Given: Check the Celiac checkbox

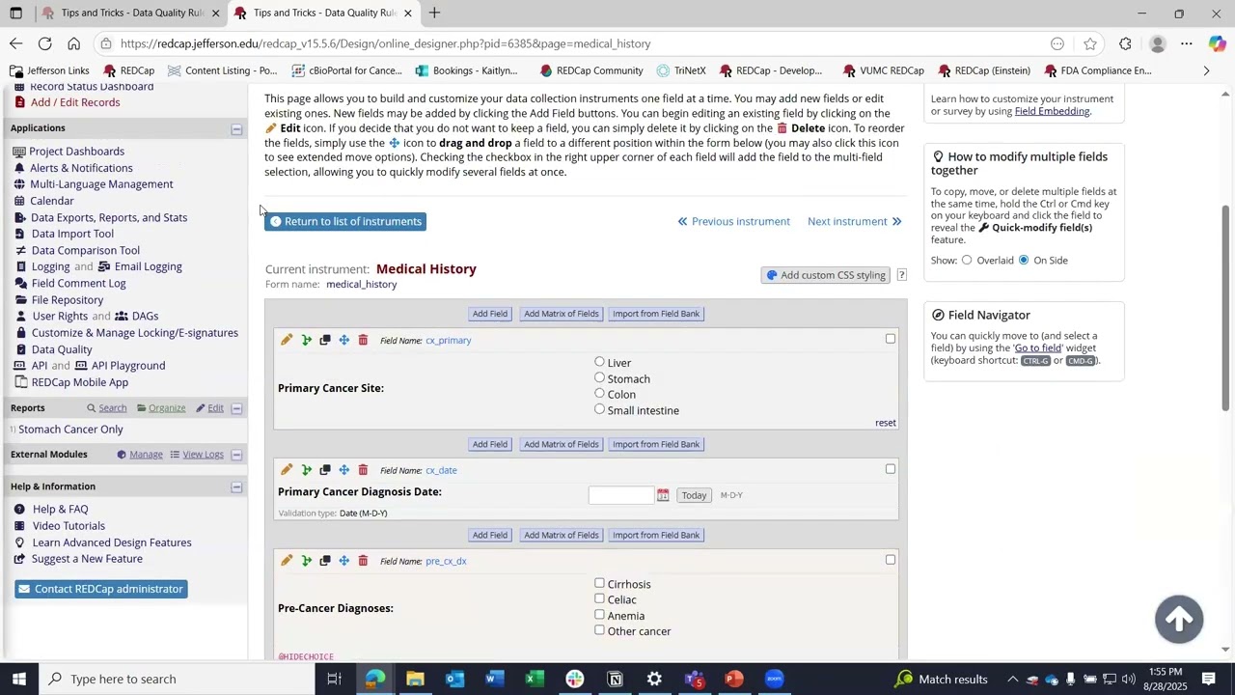Looking at the screenshot, I should pos(599,598).
